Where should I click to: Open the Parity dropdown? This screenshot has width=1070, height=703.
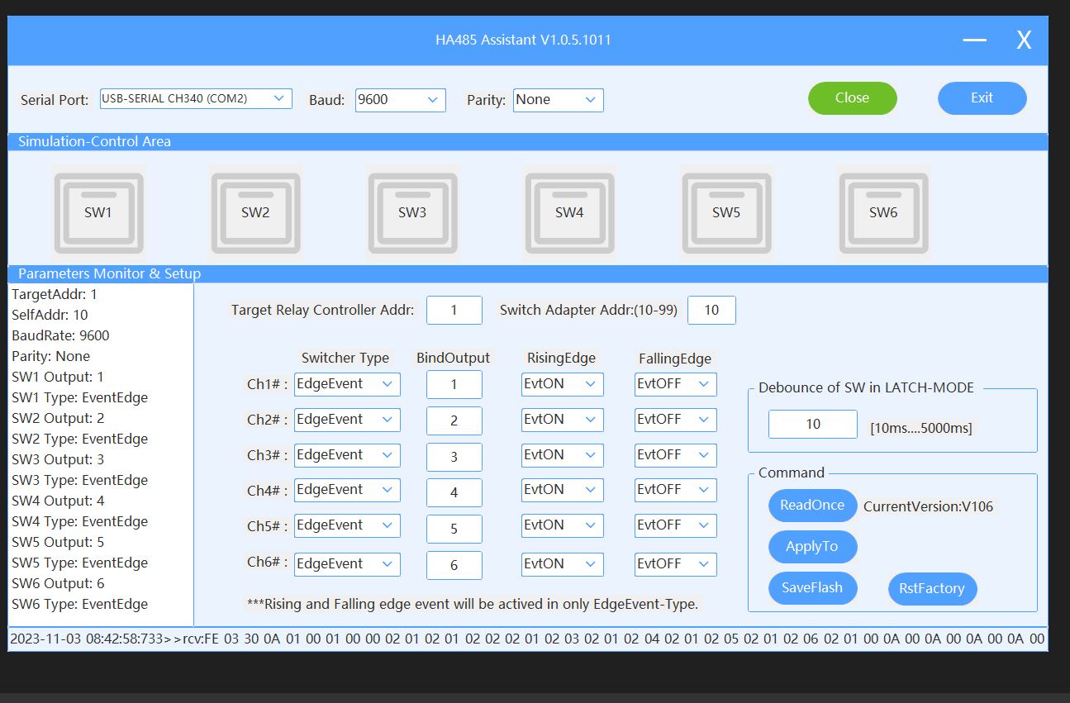point(558,100)
